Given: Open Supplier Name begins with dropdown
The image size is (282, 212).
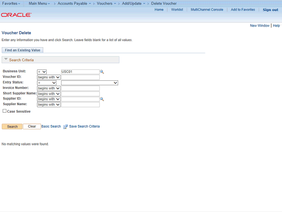Looking at the screenshot, I should 49,105.
